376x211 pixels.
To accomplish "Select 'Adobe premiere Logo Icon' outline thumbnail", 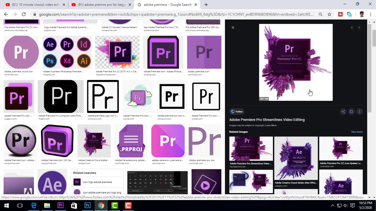I will tap(103, 96).
